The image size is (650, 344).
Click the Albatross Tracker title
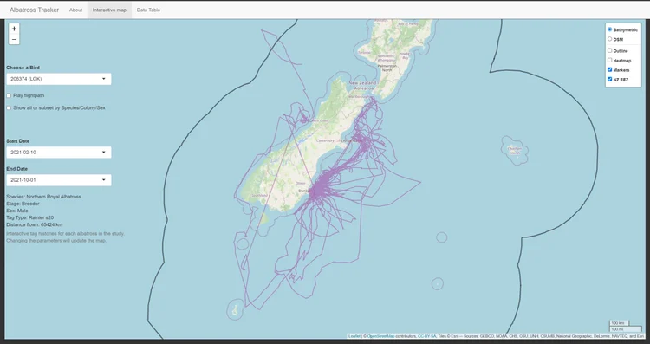[x=35, y=10]
